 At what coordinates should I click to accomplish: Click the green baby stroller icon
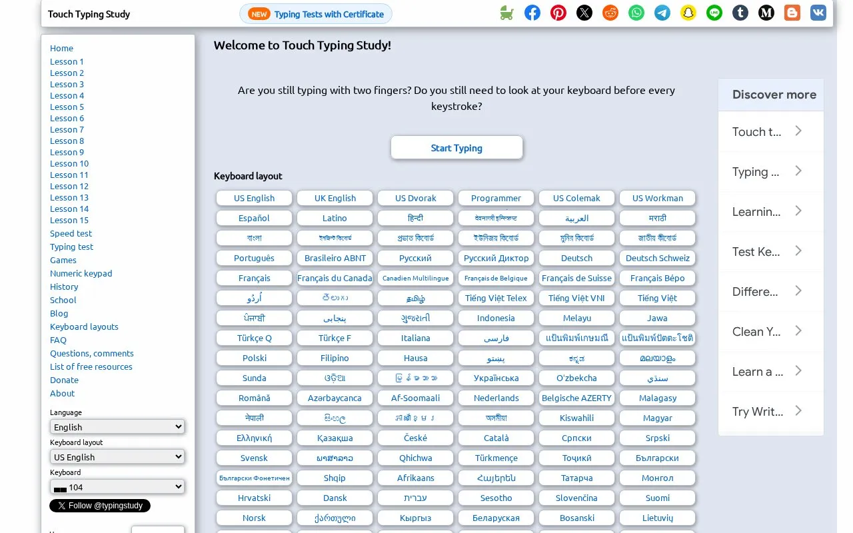[506, 13]
